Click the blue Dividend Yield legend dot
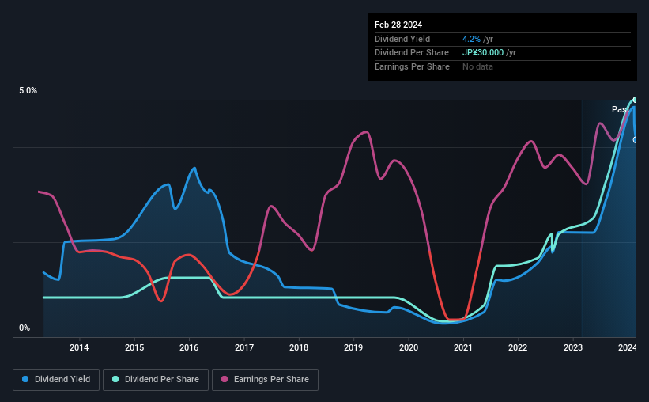 (25, 379)
